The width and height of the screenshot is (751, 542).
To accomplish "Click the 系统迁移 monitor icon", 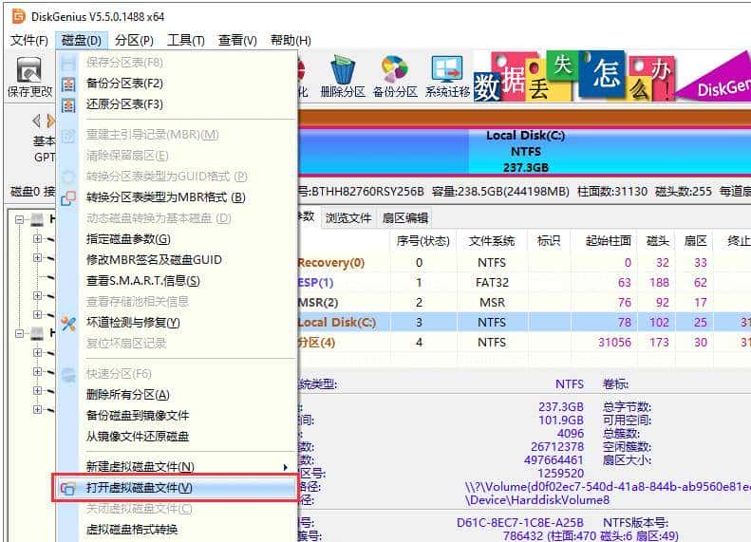I will coord(447,69).
